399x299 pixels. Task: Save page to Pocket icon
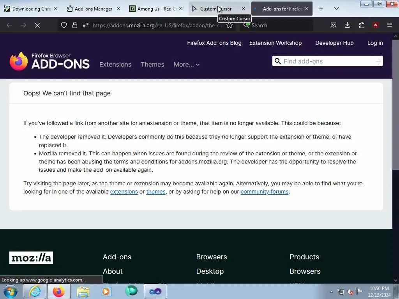click(x=334, y=25)
